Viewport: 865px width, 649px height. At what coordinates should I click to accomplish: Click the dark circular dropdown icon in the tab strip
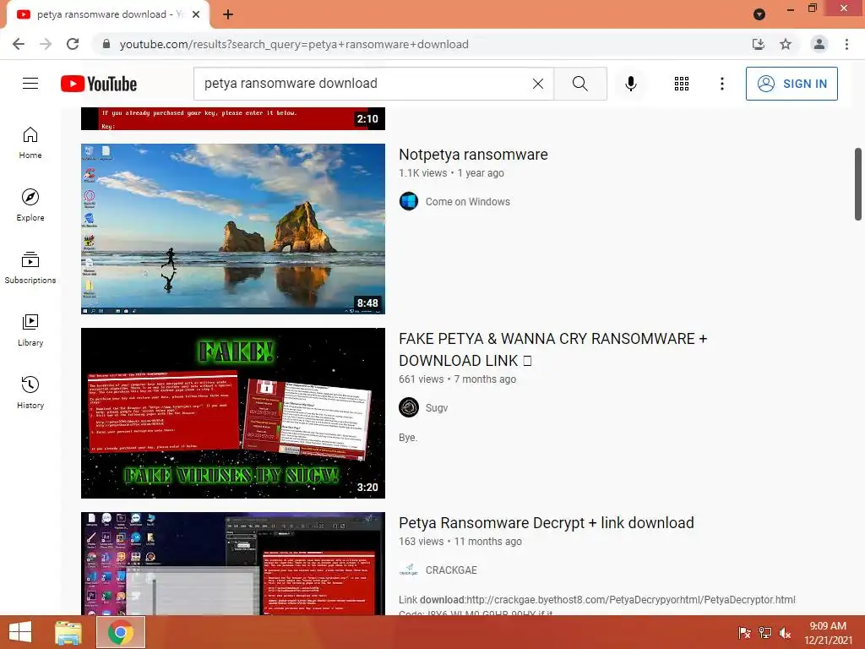coord(759,14)
